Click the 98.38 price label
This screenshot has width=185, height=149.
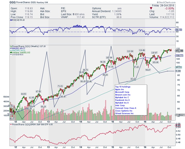[103, 62]
